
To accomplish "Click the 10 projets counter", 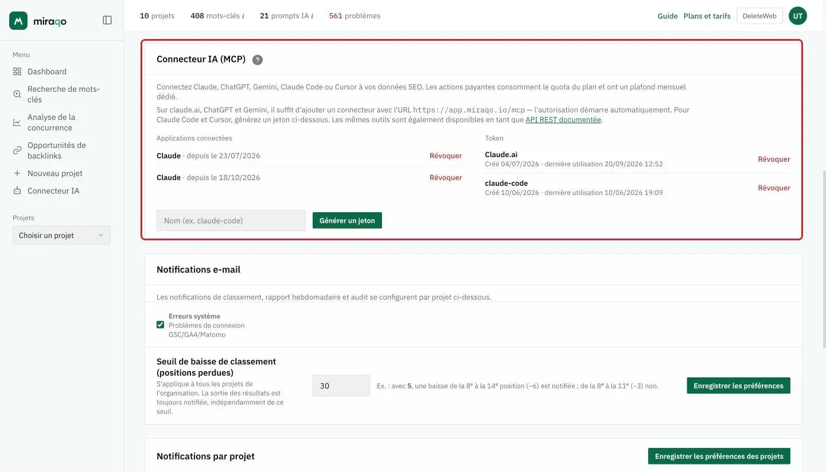I will tap(157, 16).
